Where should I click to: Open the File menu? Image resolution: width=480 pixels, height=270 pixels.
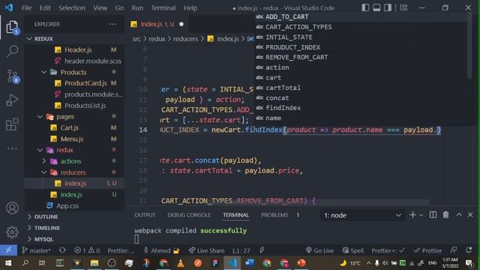coord(27,8)
